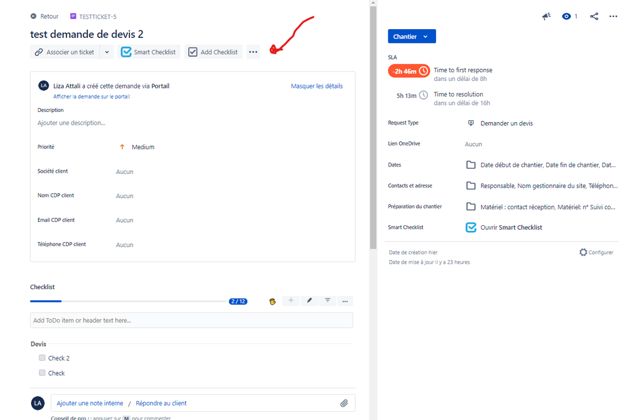The height and width of the screenshot is (420, 633).
Task: Click Répondre au client
Action: (x=161, y=403)
